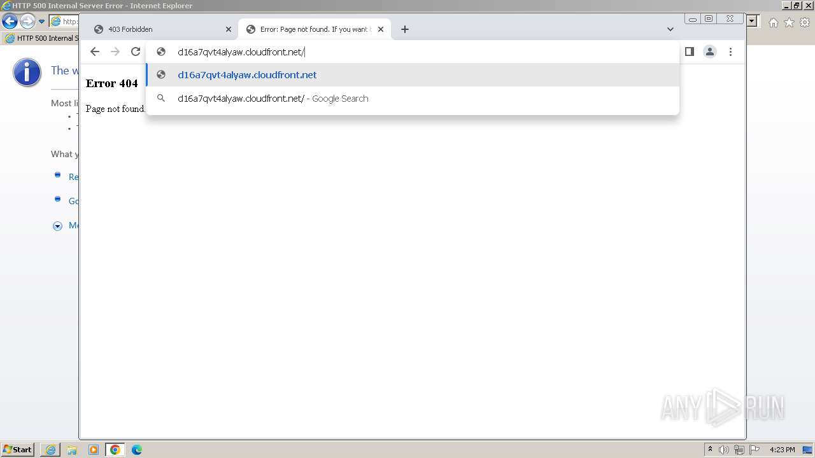Open Internet Explorer Tools gear
Image resolution: width=815 pixels, height=458 pixels.
click(x=805, y=22)
